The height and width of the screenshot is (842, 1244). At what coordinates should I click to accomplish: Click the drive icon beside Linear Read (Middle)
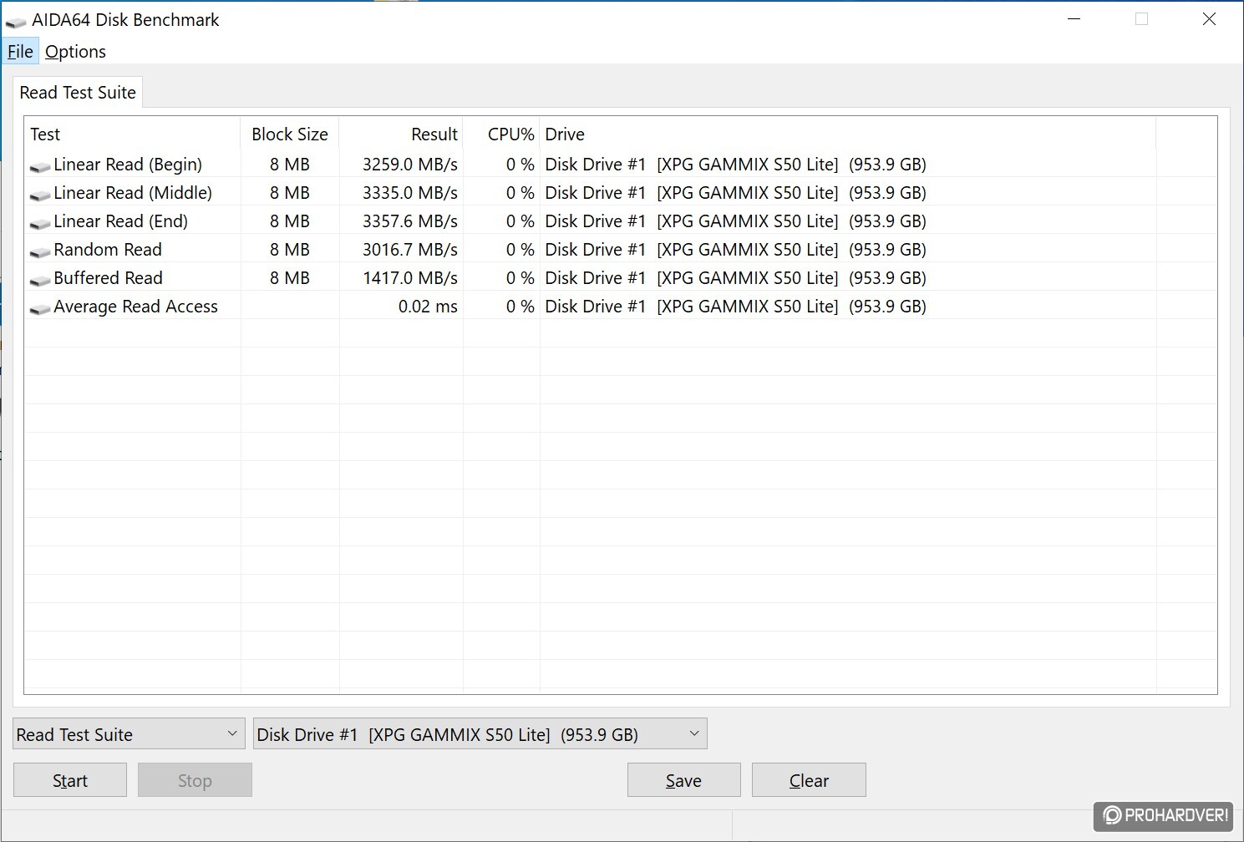pyautogui.click(x=40, y=195)
